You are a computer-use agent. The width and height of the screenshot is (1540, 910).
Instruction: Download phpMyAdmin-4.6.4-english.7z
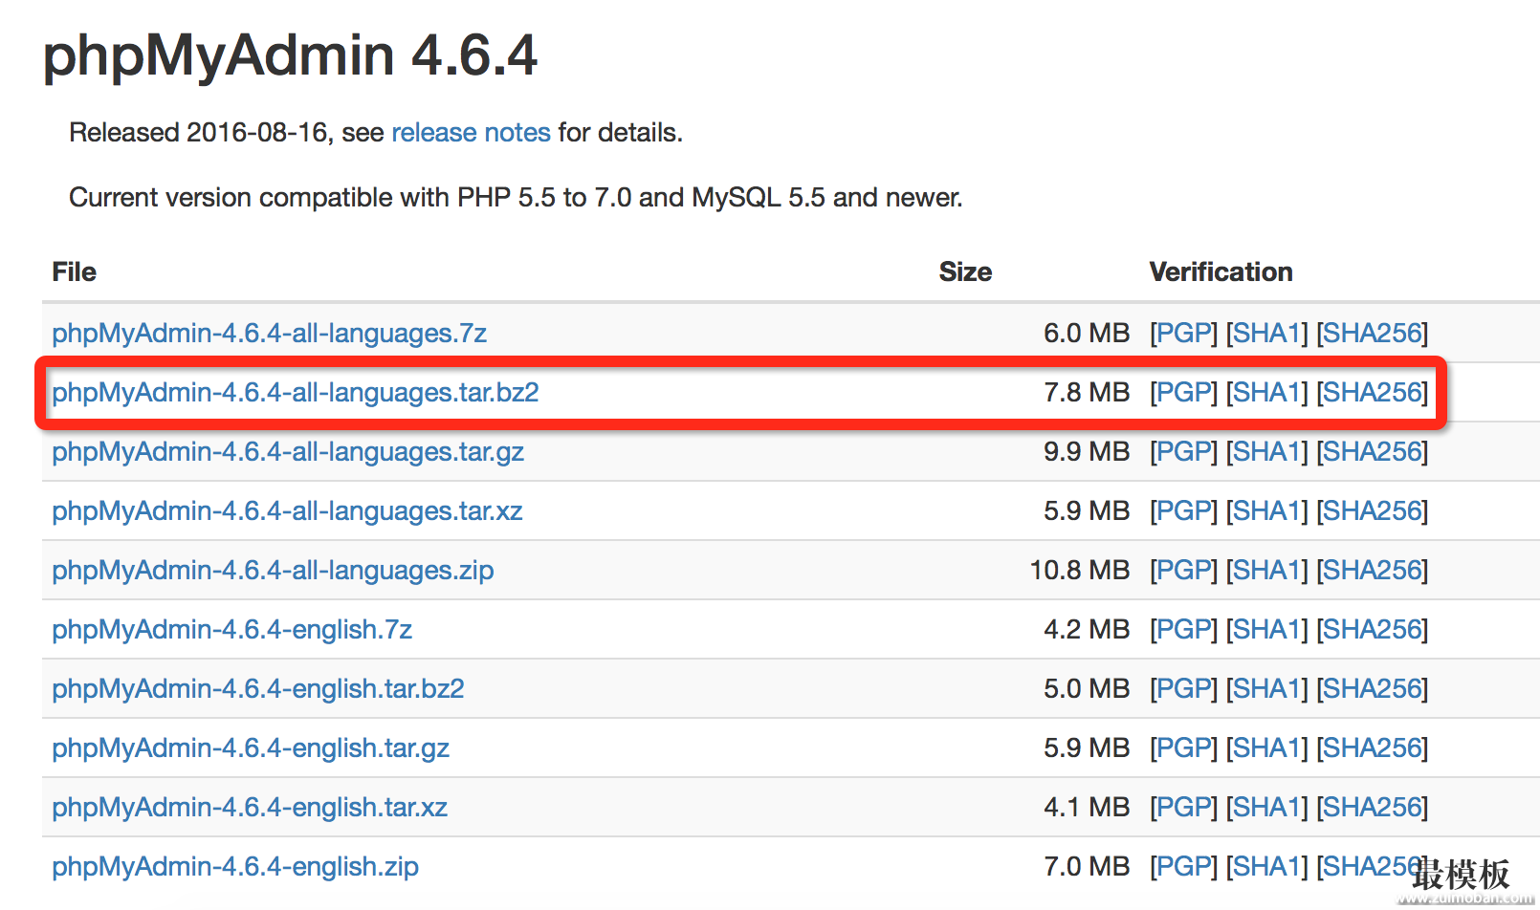231,629
